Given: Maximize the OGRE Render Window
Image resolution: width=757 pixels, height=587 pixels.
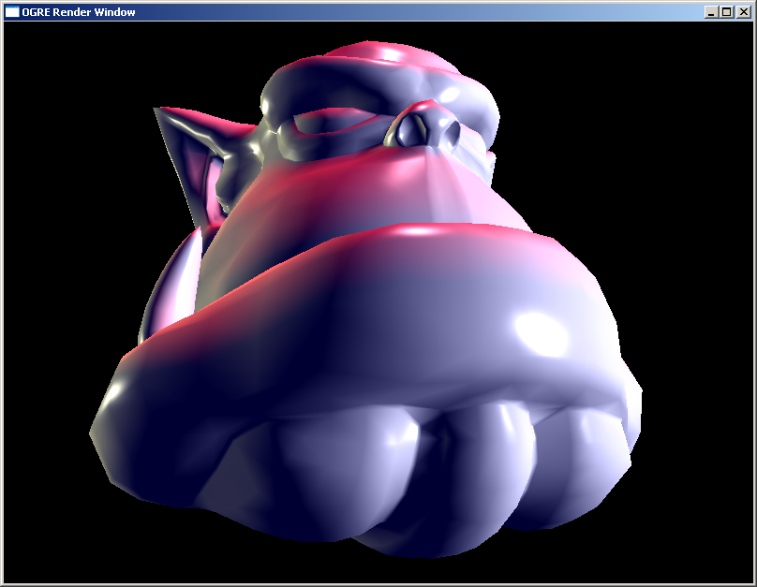Looking at the screenshot, I should click(x=727, y=12).
